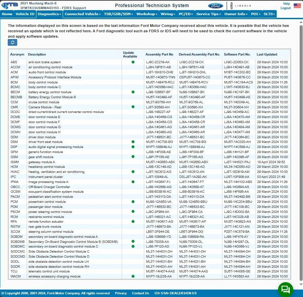Click the green update dot for GSM

point(133,157)
